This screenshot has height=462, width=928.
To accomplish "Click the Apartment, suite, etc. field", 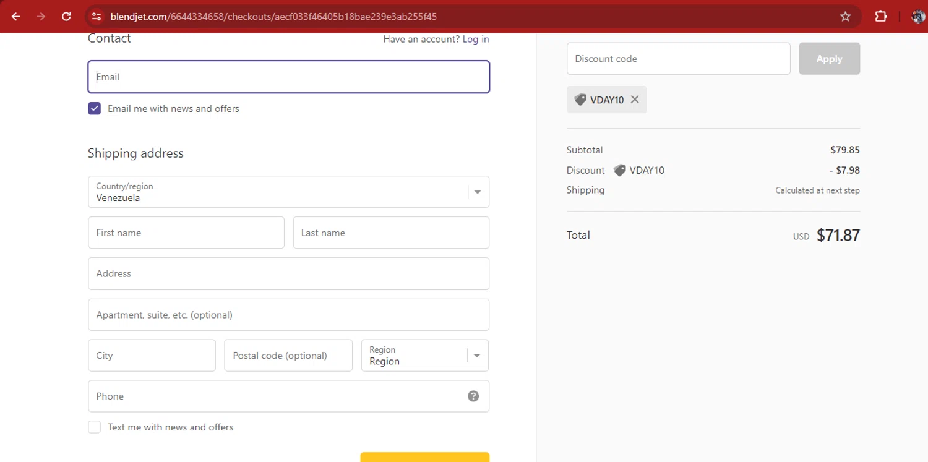I will click(x=288, y=315).
